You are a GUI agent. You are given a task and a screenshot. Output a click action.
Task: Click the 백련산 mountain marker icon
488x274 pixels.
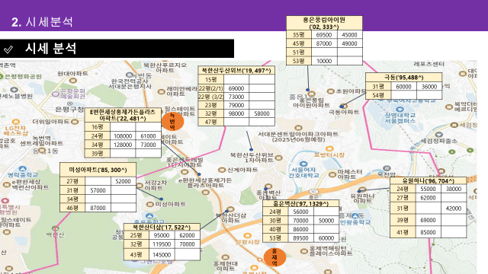tap(55, 228)
